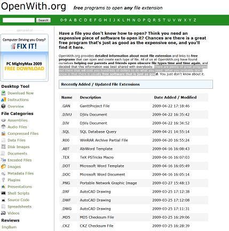Click the Spreadsheets category icon
This screenshot has width=229, height=231.
3,206
